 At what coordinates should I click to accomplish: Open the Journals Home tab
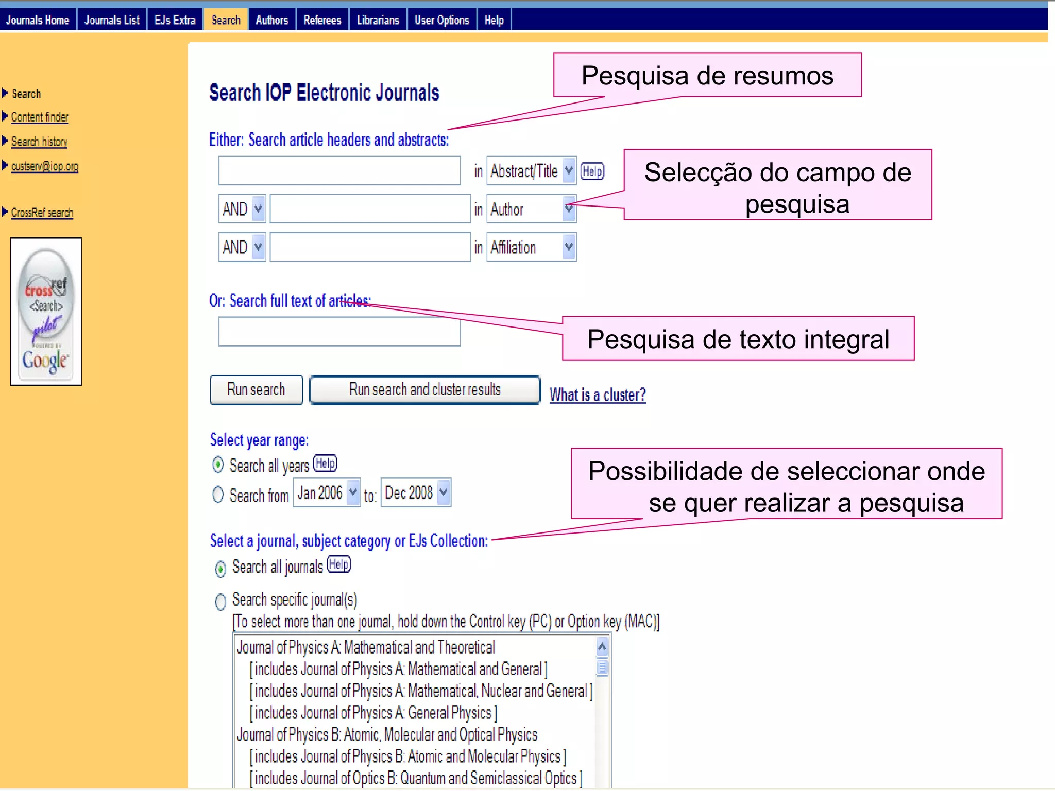tap(38, 20)
